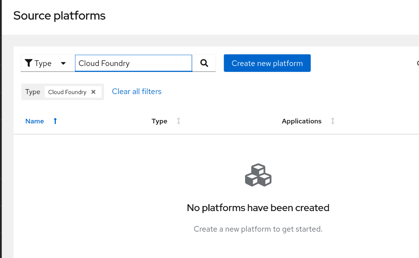This screenshot has height=258, width=419.
Task: Click the stacked cubes empty-state icon
Action: [x=258, y=175]
